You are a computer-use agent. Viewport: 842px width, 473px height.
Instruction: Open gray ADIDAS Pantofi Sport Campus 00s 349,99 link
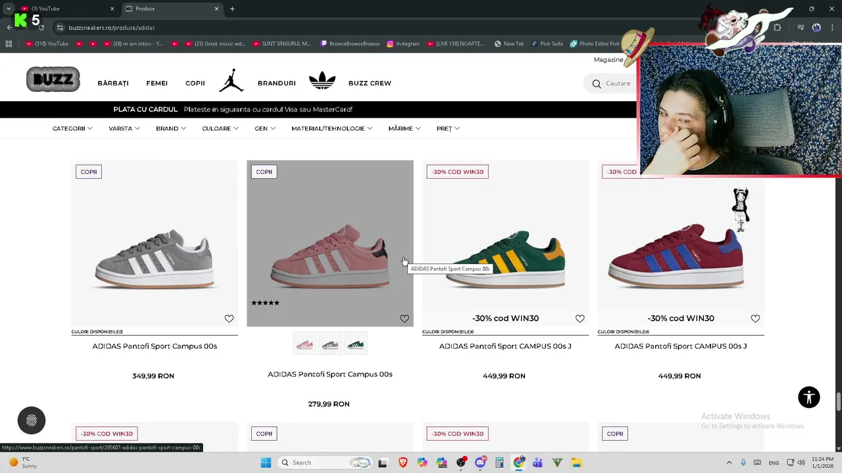pyautogui.click(x=155, y=346)
